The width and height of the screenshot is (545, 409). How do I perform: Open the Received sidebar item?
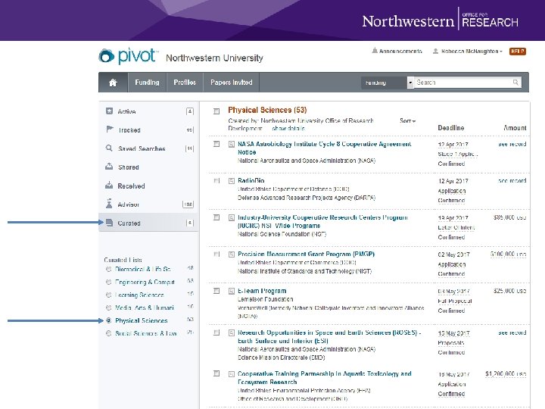149,186
